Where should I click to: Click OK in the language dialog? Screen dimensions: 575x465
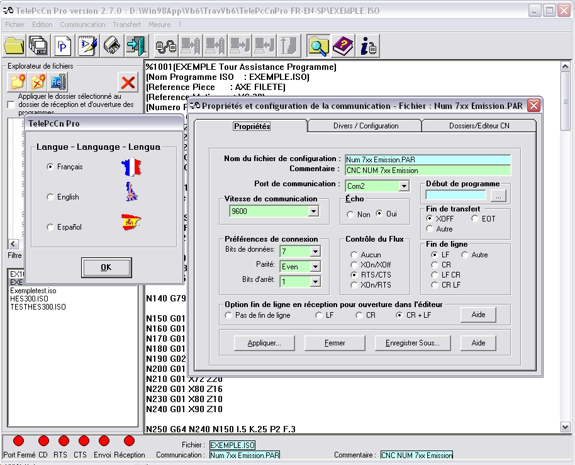pos(106,267)
